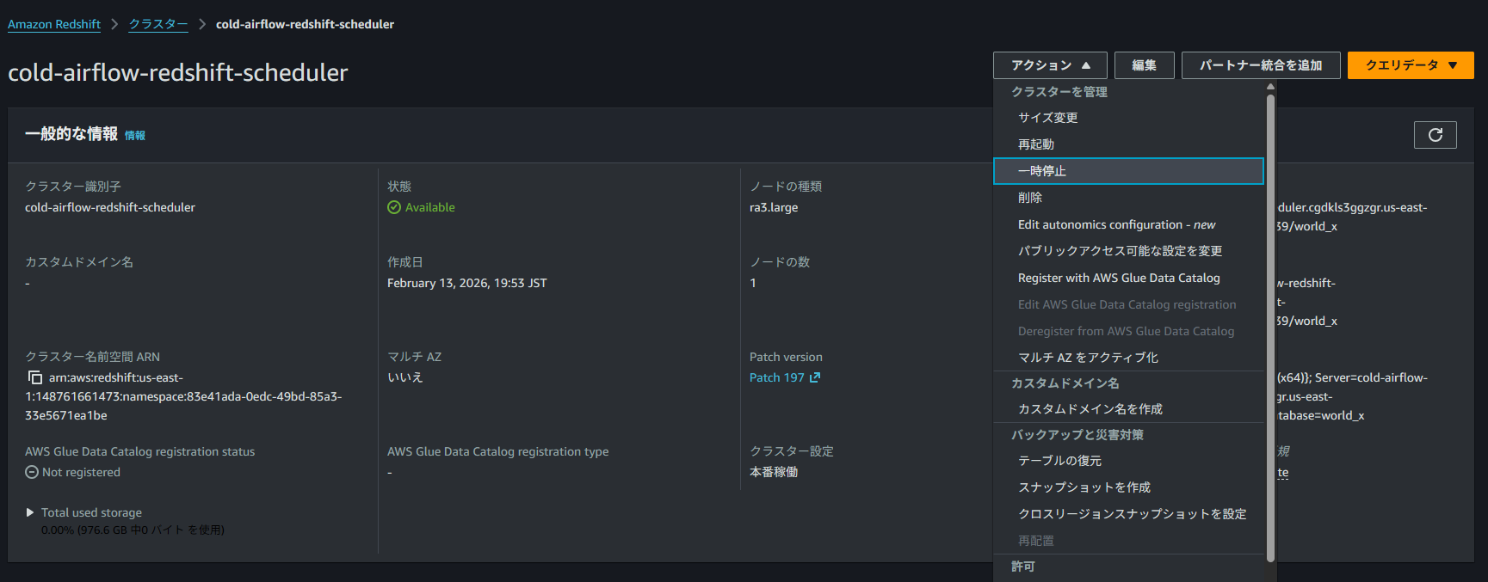Choose 再起動 in the actions menu
The height and width of the screenshot is (582, 1488).
coord(1035,144)
